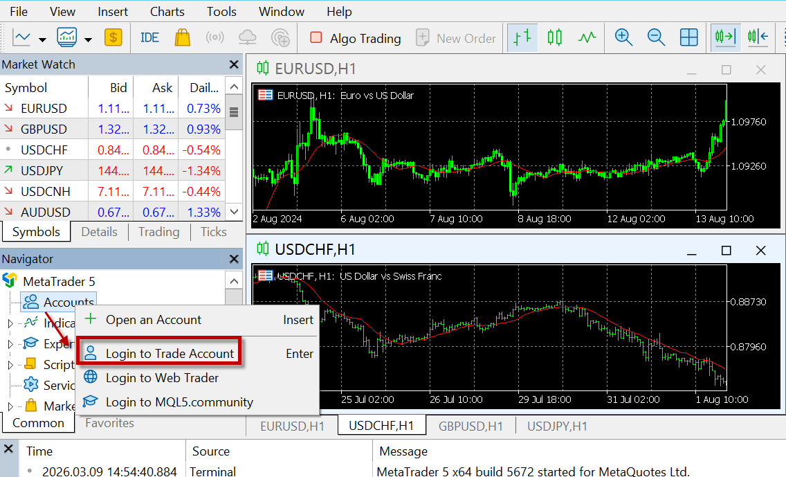786x477 pixels.
Task: Click the MQL5 IDE editor icon
Action: (149, 38)
